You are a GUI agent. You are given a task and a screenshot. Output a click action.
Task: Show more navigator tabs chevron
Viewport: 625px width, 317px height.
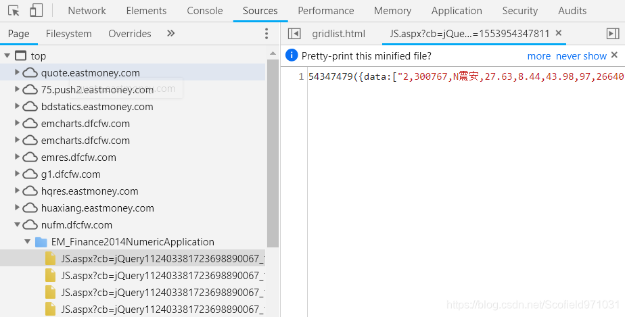click(171, 33)
